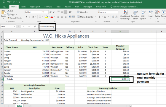Open the Currency number format dropdown
This screenshot has height=107, width=166.
tap(117, 12)
